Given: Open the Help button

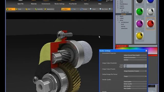Looking at the screenshot, I should click(x=100, y=2).
